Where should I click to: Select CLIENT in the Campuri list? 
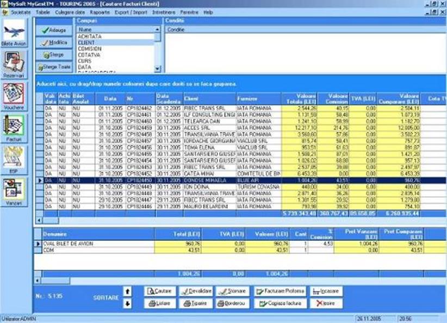pyautogui.click(x=115, y=42)
